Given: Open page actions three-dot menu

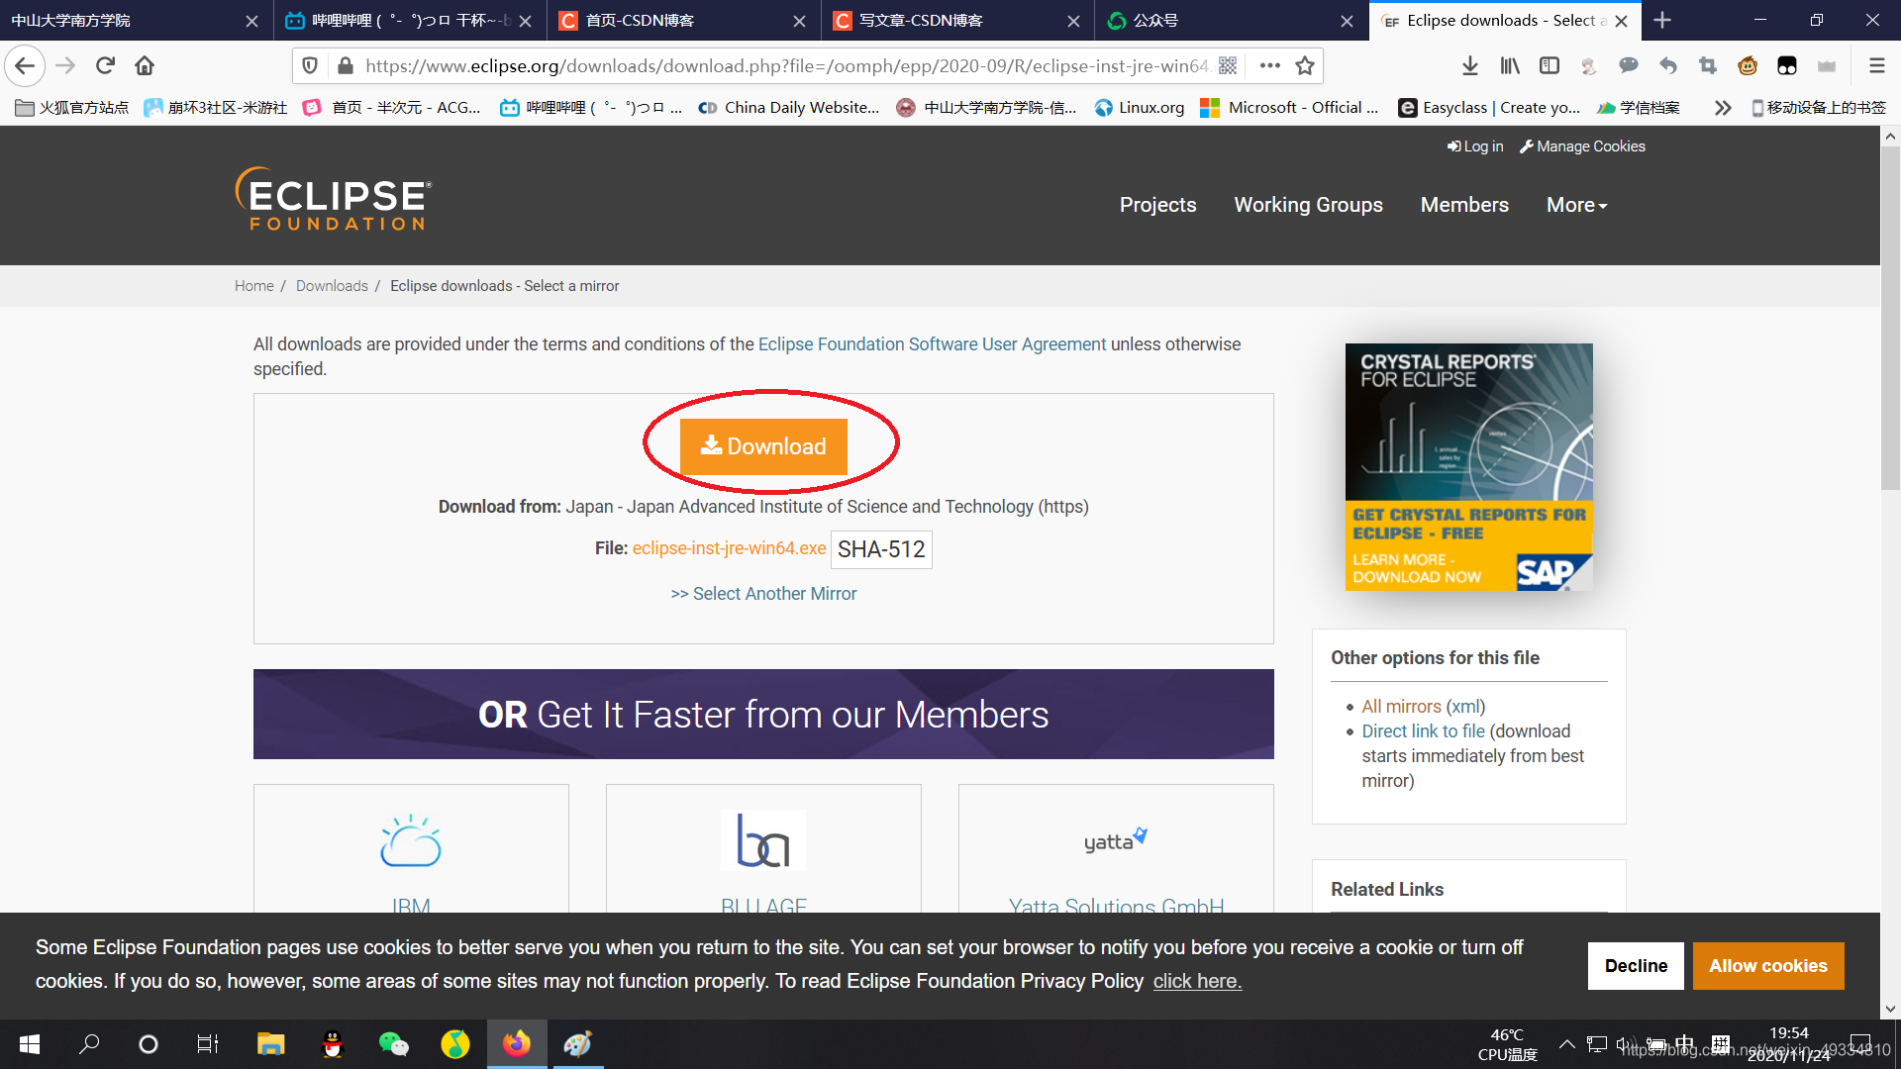Looking at the screenshot, I should click(x=1269, y=65).
